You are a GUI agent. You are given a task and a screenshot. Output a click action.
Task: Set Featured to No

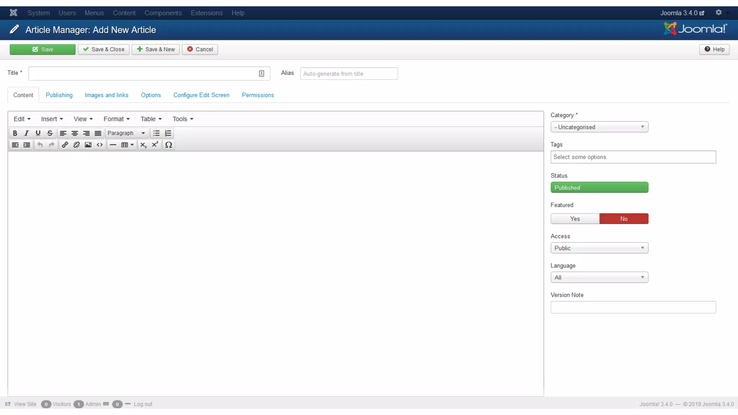pos(623,219)
